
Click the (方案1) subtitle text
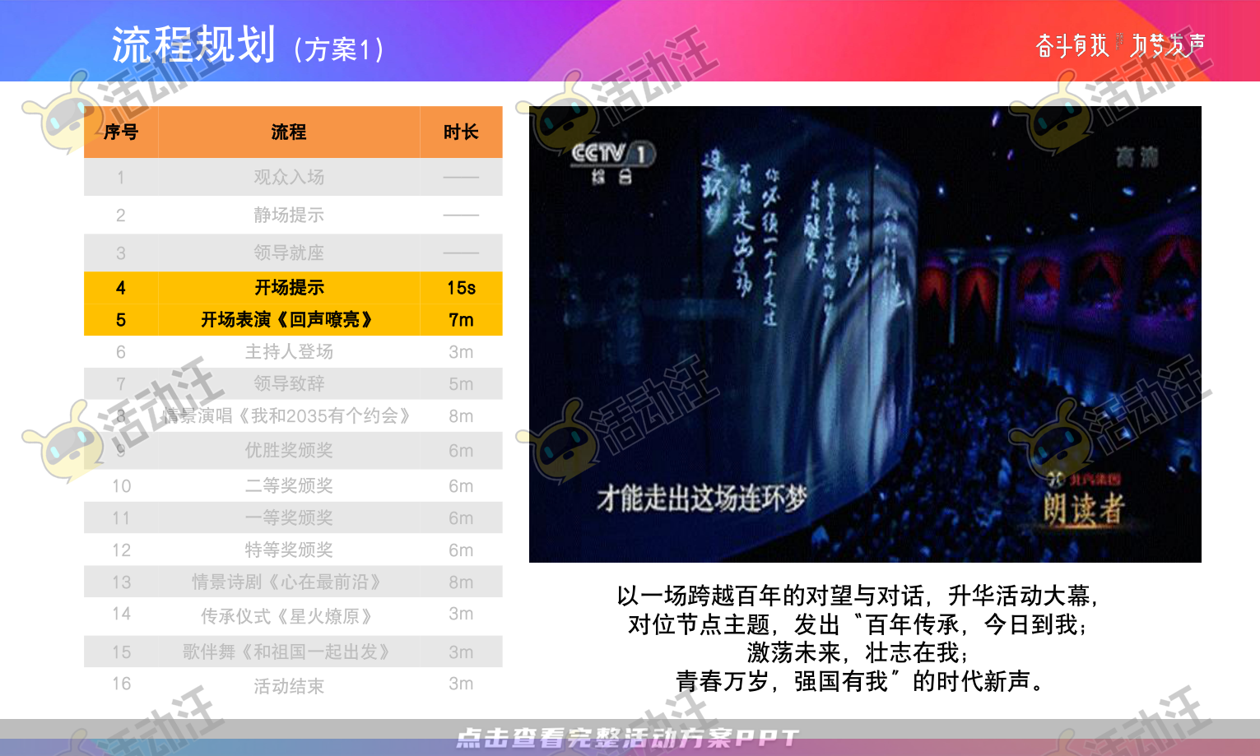pos(338,49)
